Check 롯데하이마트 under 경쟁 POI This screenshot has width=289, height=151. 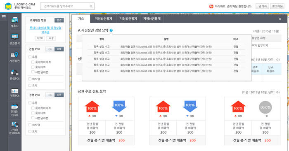(33, 108)
